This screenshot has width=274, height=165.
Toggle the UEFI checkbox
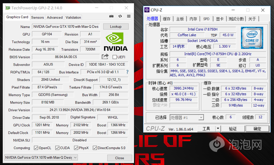point(114,57)
